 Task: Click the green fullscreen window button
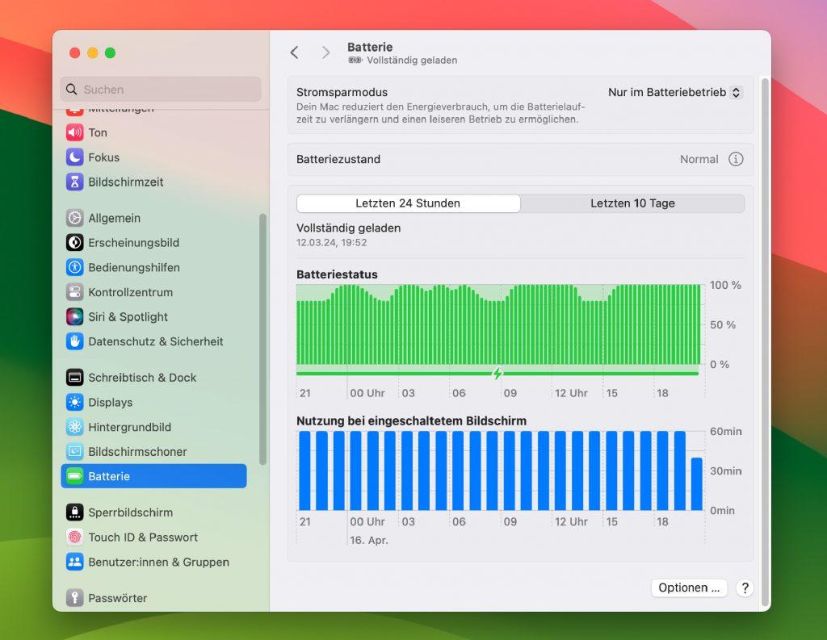110,52
